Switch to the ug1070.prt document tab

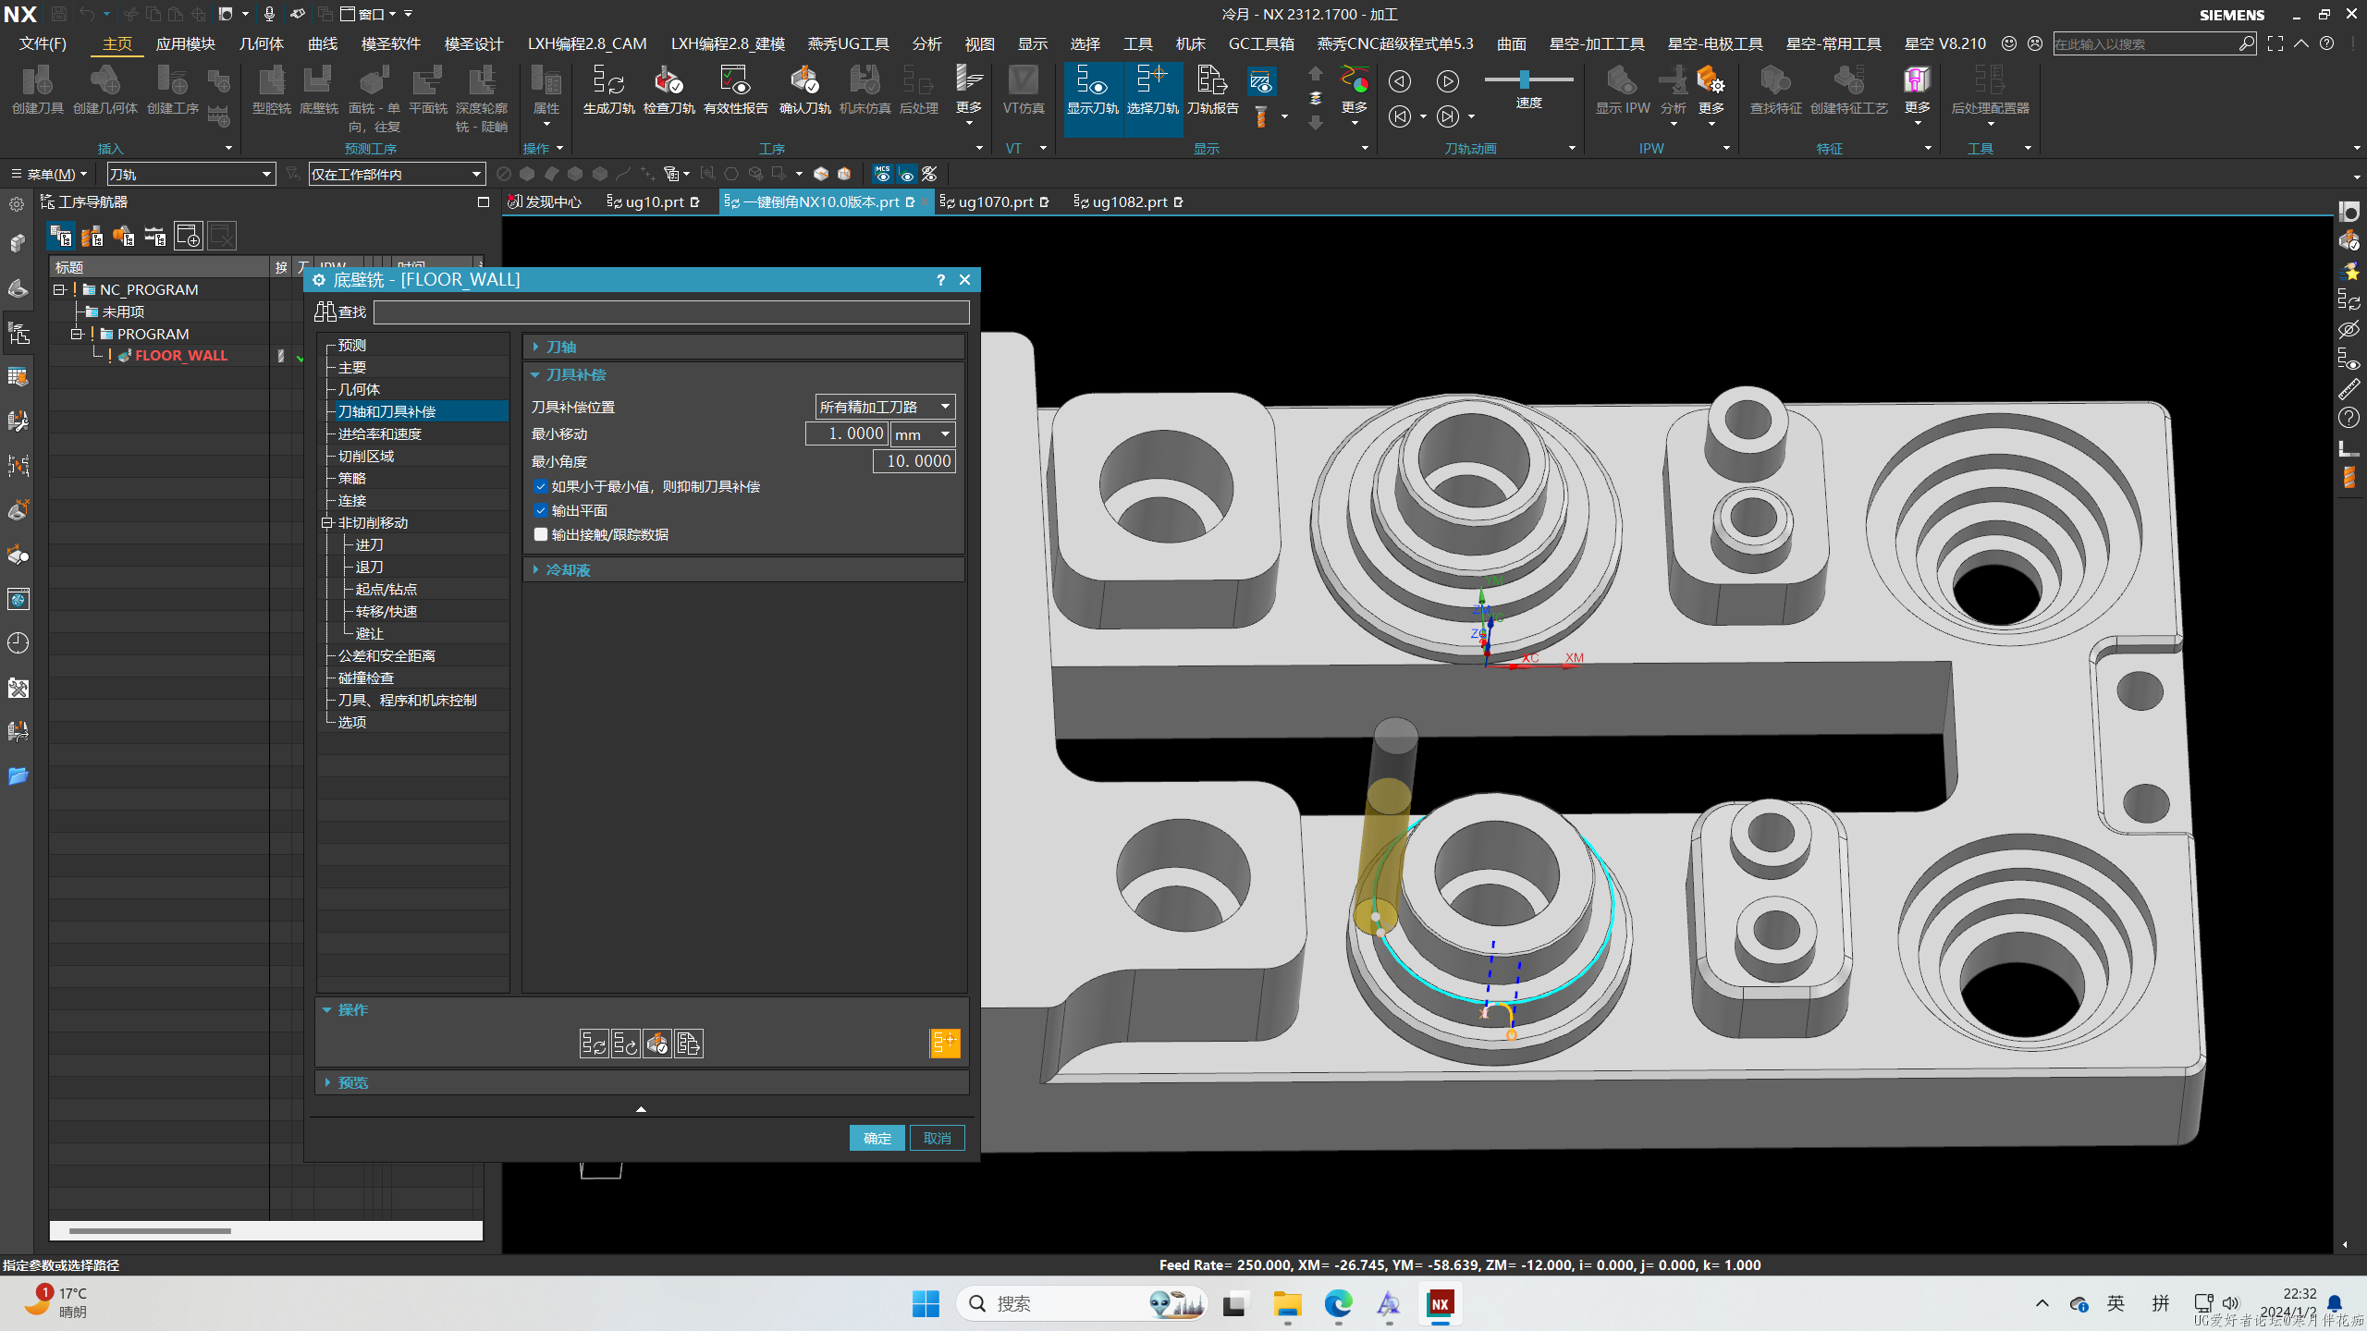click(x=995, y=201)
